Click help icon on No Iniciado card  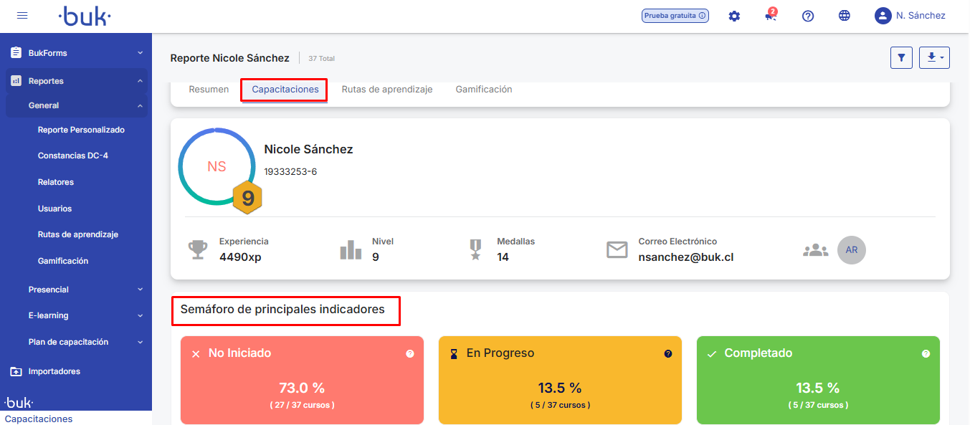(410, 354)
